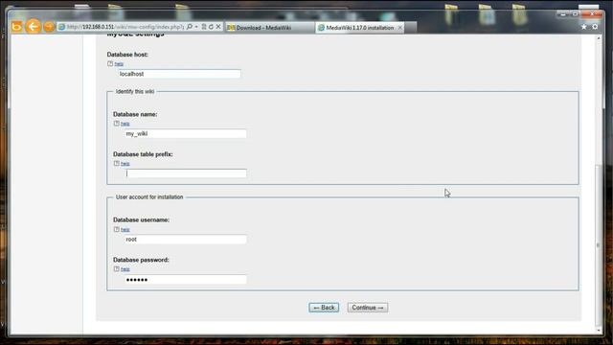Open help link under Database host

point(119,64)
